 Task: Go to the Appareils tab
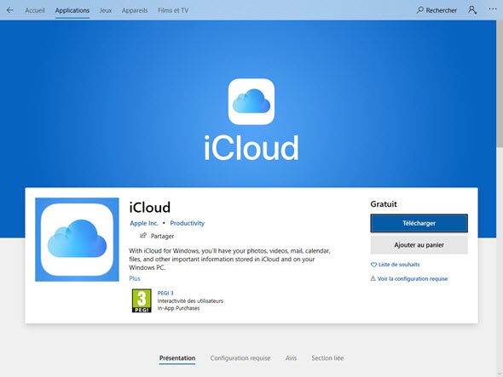click(x=135, y=10)
